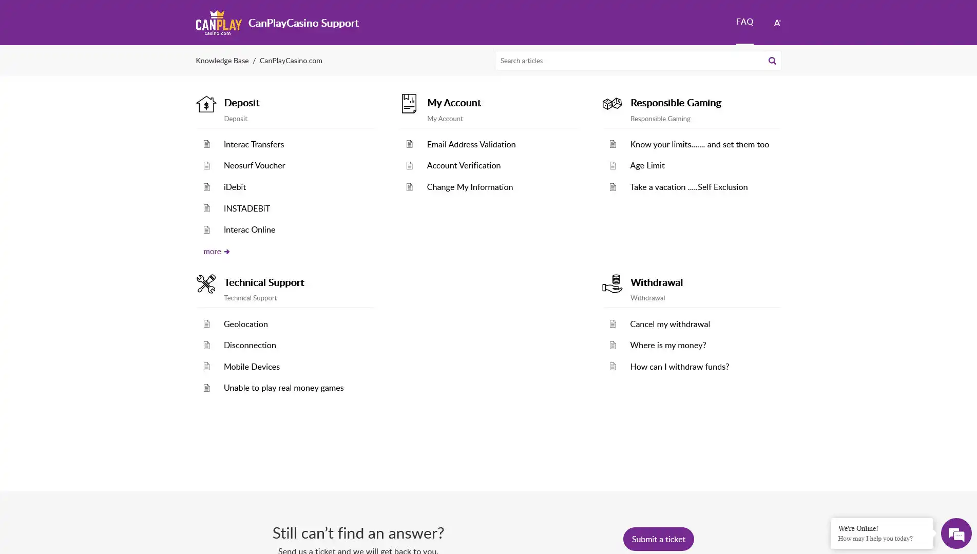
Task: Go to Knowledge Base breadcrumb
Action: tap(222, 61)
